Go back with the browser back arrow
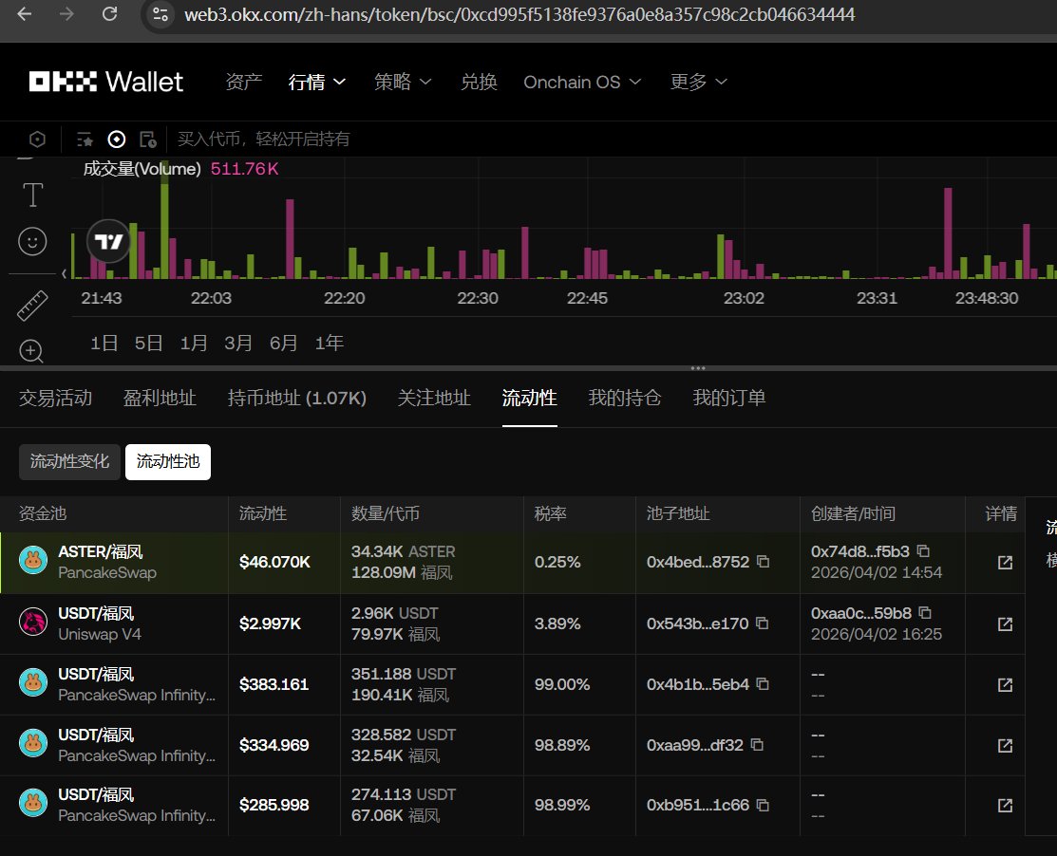This screenshot has width=1057, height=856. 25,14
